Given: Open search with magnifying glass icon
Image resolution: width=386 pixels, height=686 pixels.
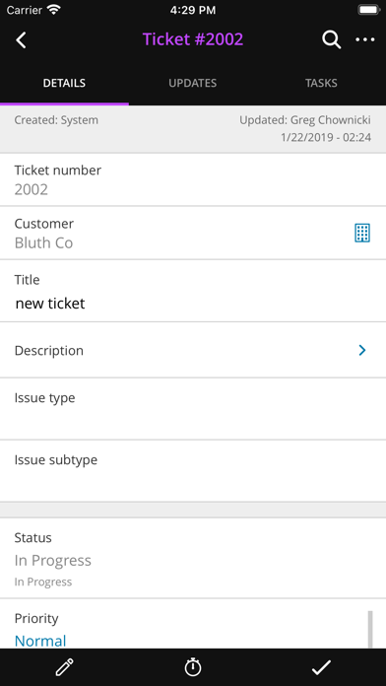Looking at the screenshot, I should tap(332, 39).
